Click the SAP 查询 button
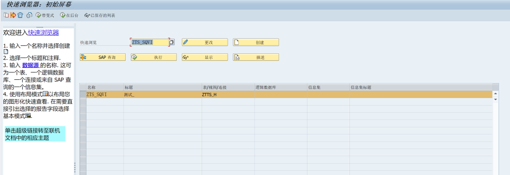This screenshot has width=510, height=175. pyautogui.click(x=103, y=57)
